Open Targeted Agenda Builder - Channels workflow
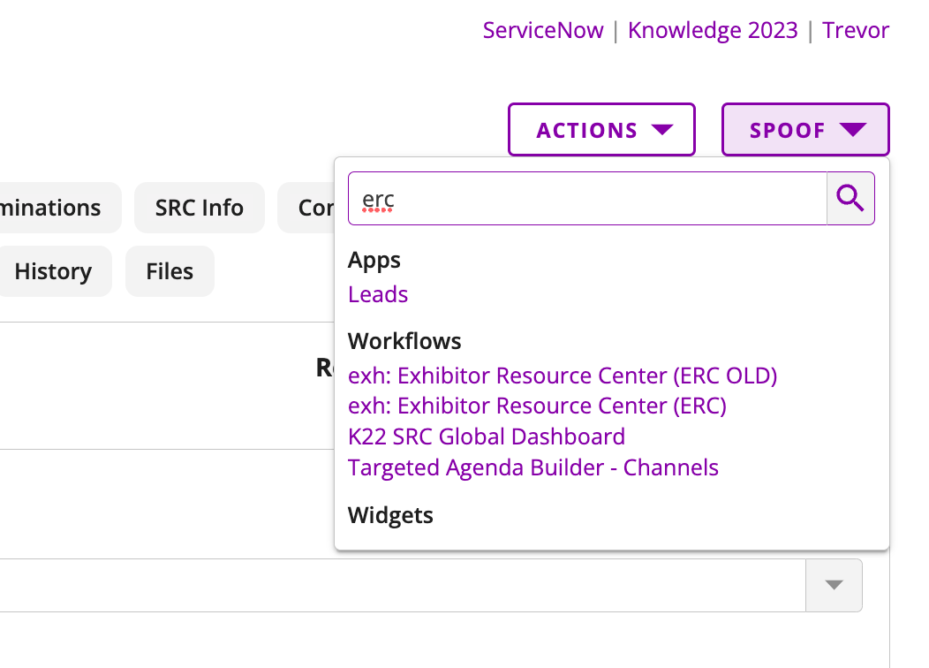The height and width of the screenshot is (668, 929). 533,467
